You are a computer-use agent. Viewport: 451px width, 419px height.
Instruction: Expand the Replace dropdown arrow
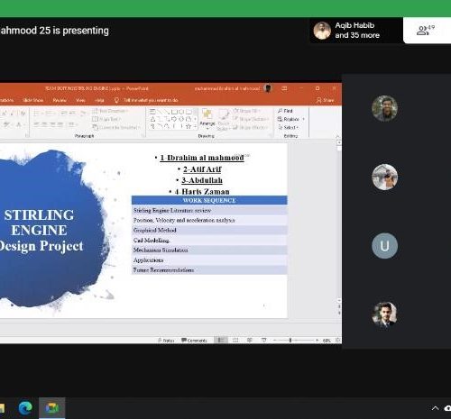[303, 119]
